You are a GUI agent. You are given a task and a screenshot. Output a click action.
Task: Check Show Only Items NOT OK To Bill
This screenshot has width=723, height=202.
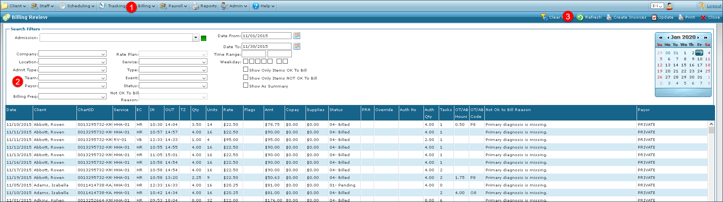click(x=246, y=77)
